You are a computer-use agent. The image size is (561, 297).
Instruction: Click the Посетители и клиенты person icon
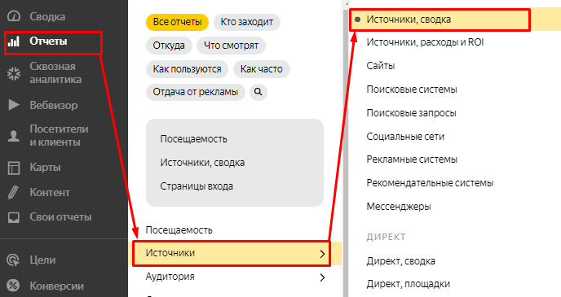(x=14, y=136)
